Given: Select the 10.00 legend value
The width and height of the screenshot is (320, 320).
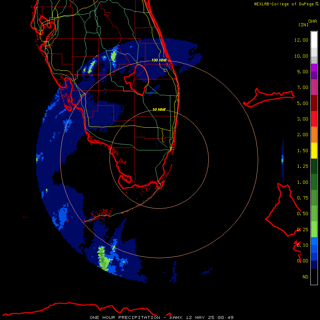Looking at the screenshot, I should [301, 56].
